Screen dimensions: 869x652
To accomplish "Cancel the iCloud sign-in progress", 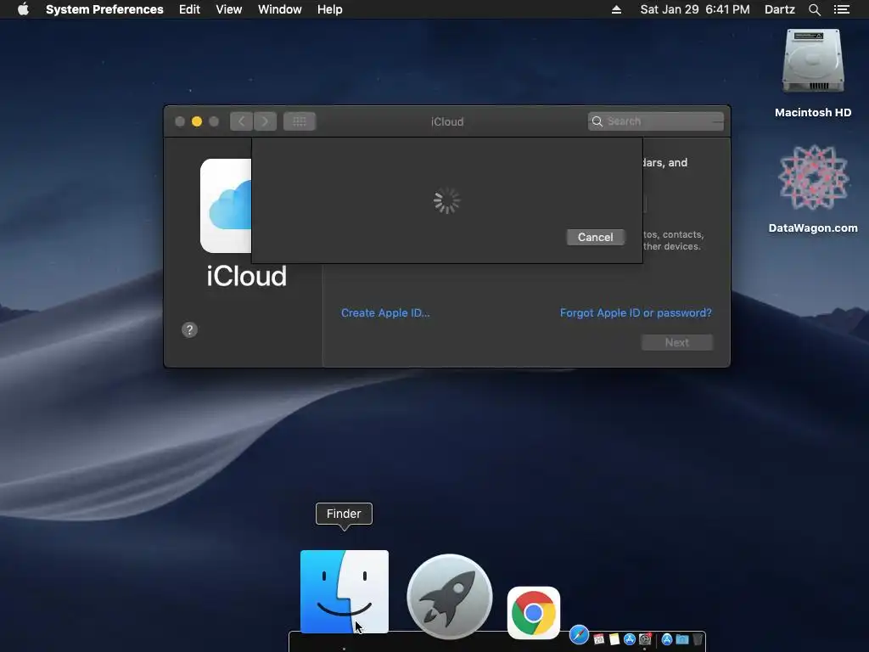I will (x=595, y=238).
